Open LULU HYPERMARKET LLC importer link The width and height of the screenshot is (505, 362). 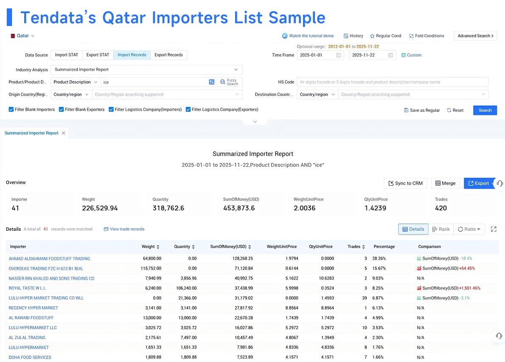tap(33, 328)
